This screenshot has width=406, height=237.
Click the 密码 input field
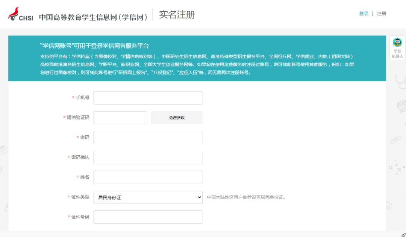click(x=148, y=138)
